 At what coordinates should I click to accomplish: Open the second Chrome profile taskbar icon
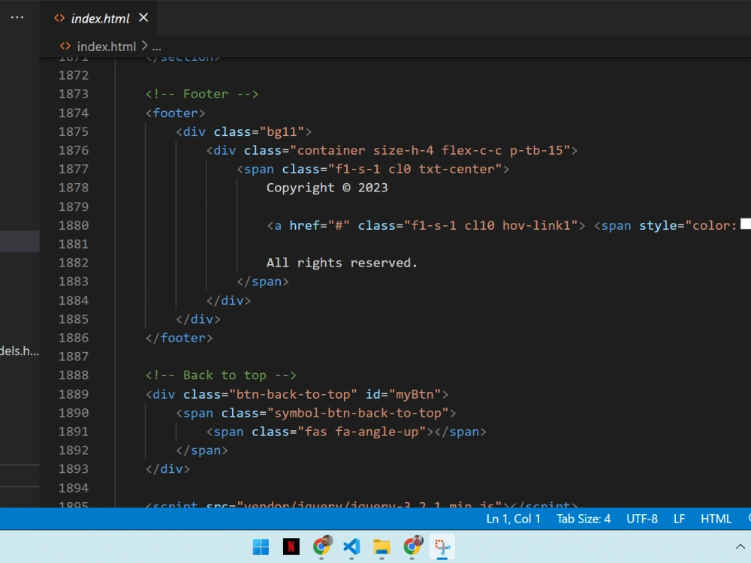pyautogui.click(x=412, y=546)
